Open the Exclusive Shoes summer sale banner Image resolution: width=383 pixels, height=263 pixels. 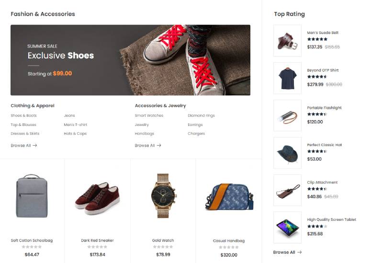point(130,60)
